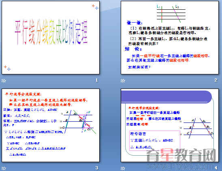Click the animation star icon under slide 4
222x171 pixels.
(123, 168)
